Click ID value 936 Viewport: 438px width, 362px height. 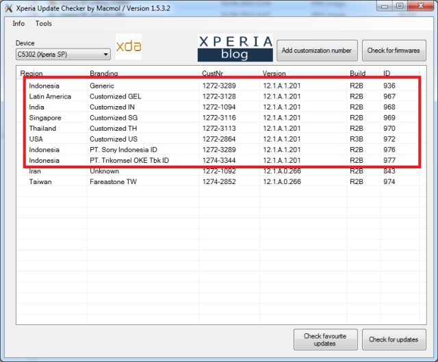point(389,86)
